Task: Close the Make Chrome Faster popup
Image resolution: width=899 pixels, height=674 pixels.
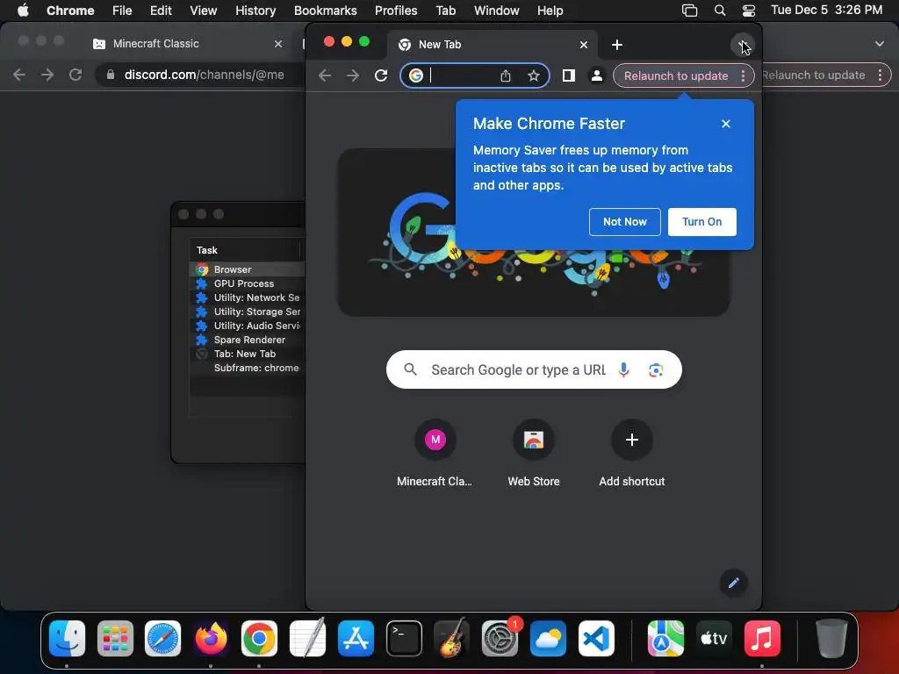Action: [726, 124]
